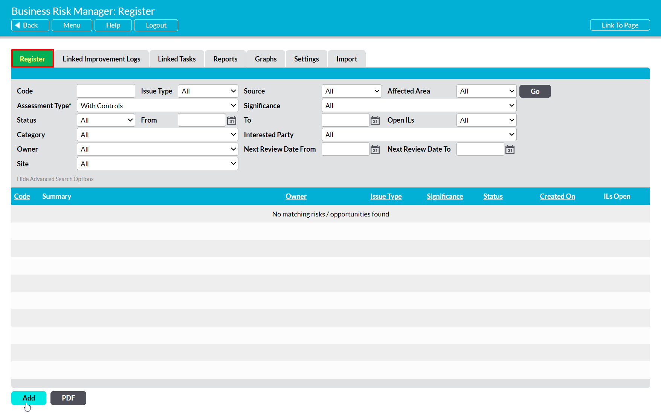Open the Owner filter dropdown
The height and width of the screenshot is (419, 661).
[x=157, y=149]
